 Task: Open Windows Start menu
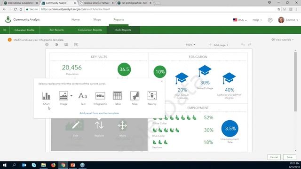coord(5,165)
